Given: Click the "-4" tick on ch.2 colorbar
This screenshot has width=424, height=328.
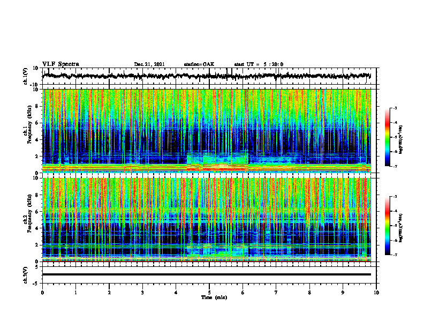Looking at the screenshot, I should coord(395,211).
